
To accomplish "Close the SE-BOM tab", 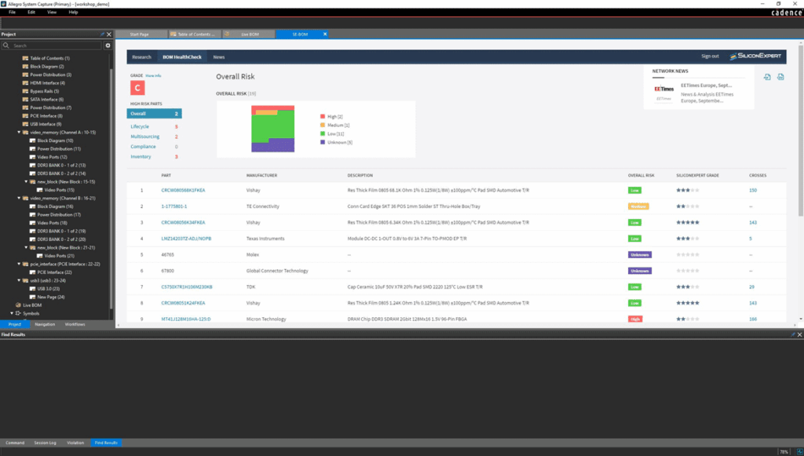I will 325,35.
